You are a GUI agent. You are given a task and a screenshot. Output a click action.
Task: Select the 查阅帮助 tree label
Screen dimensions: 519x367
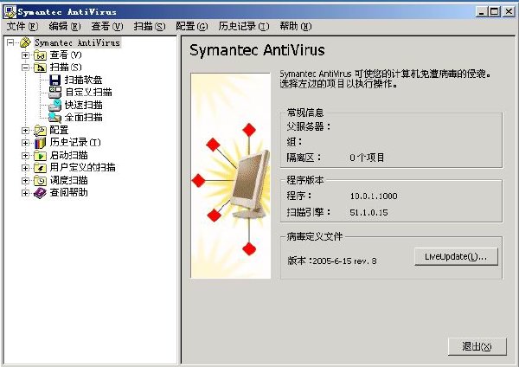tap(69, 192)
